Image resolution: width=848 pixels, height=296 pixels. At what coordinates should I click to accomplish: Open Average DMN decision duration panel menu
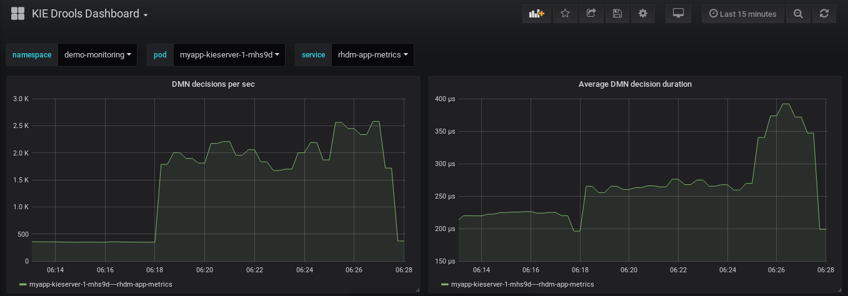point(635,84)
